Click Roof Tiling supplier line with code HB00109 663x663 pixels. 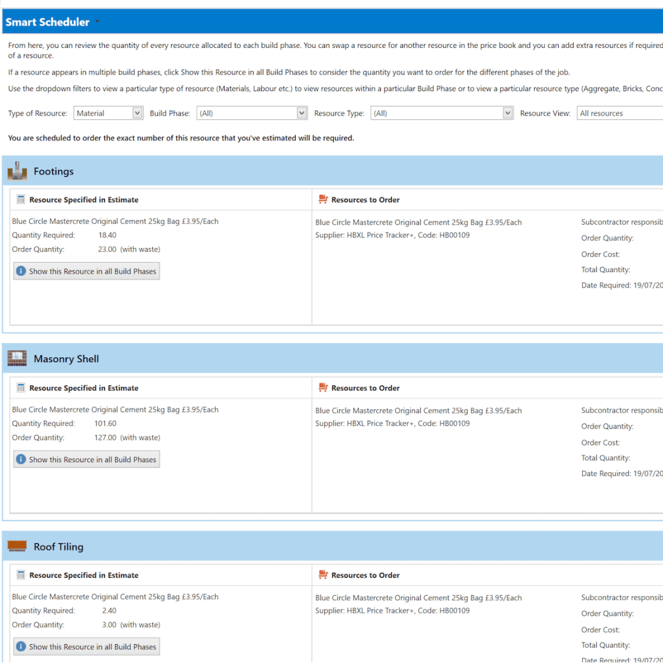[x=392, y=611]
